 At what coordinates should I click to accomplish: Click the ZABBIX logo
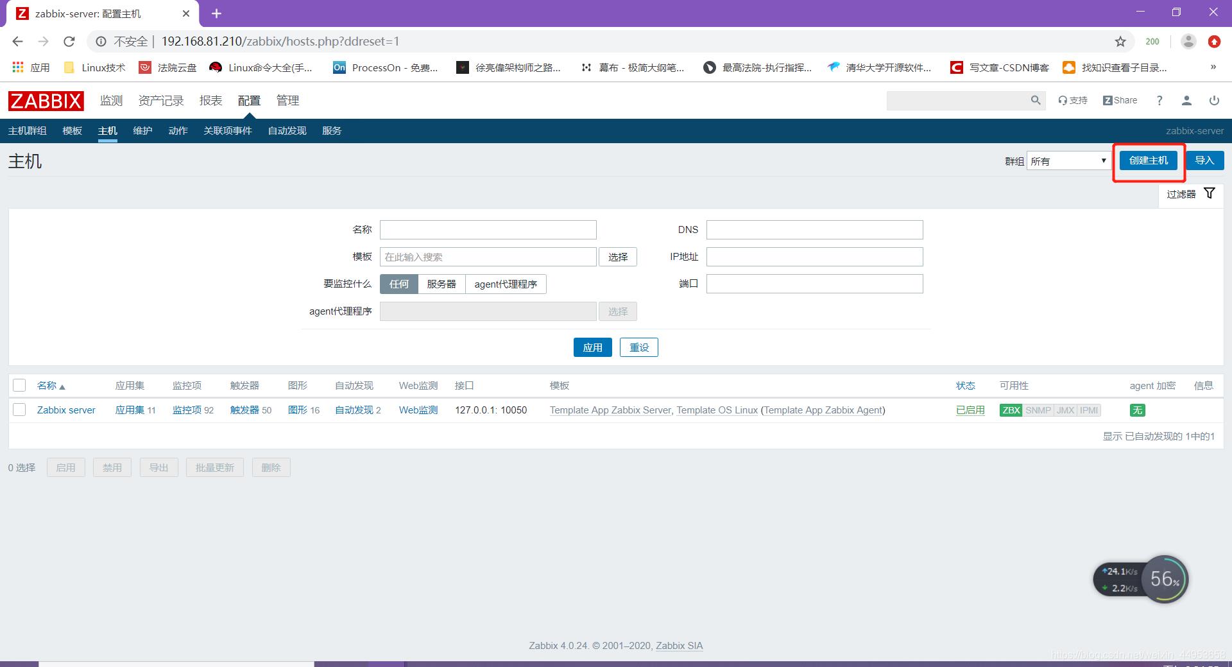pyautogui.click(x=46, y=101)
